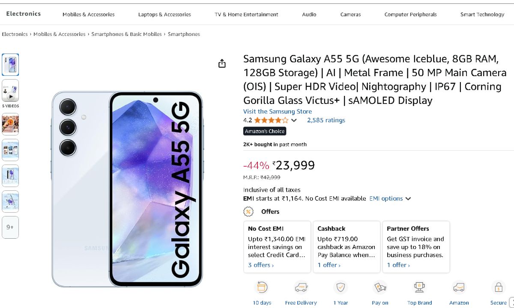Open the 2,585 ratings link
This screenshot has width=514, height=308.
326,120
